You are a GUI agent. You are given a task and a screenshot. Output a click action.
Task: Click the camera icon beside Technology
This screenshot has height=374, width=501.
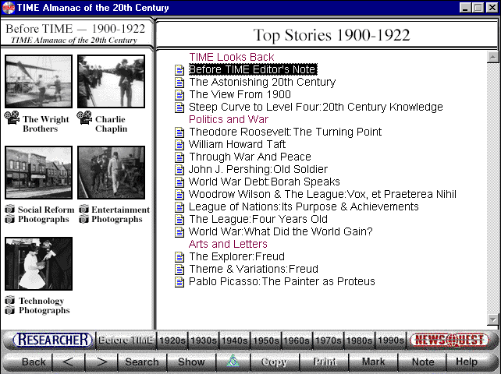point(10,300)
